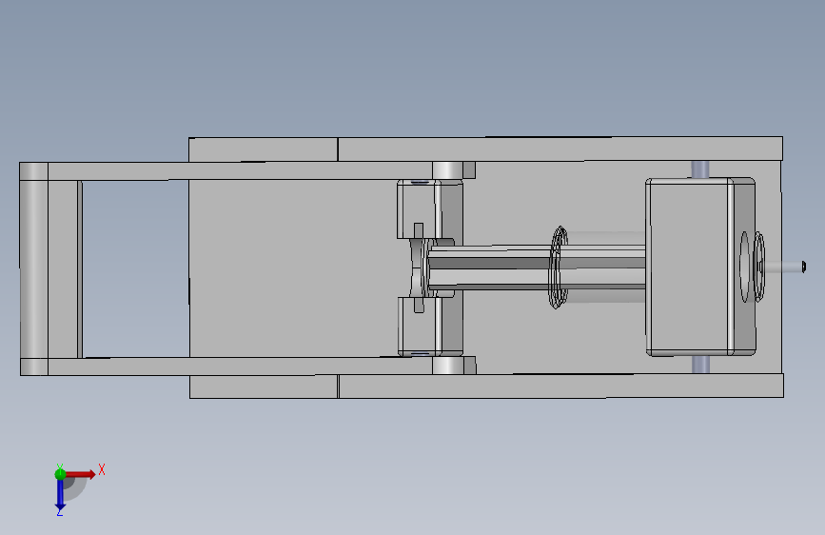Click the green Y axis dot of the triad
The height and width of the screenshot is (535, 825).
pos(60,474)
